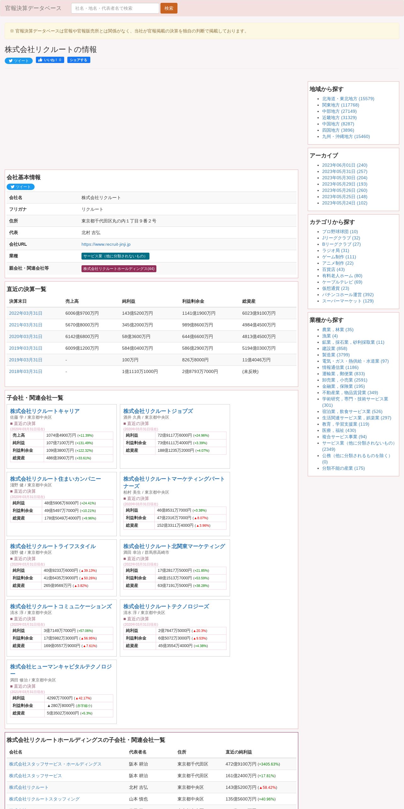Open パチンコホール運営 category

coord(348,295)
